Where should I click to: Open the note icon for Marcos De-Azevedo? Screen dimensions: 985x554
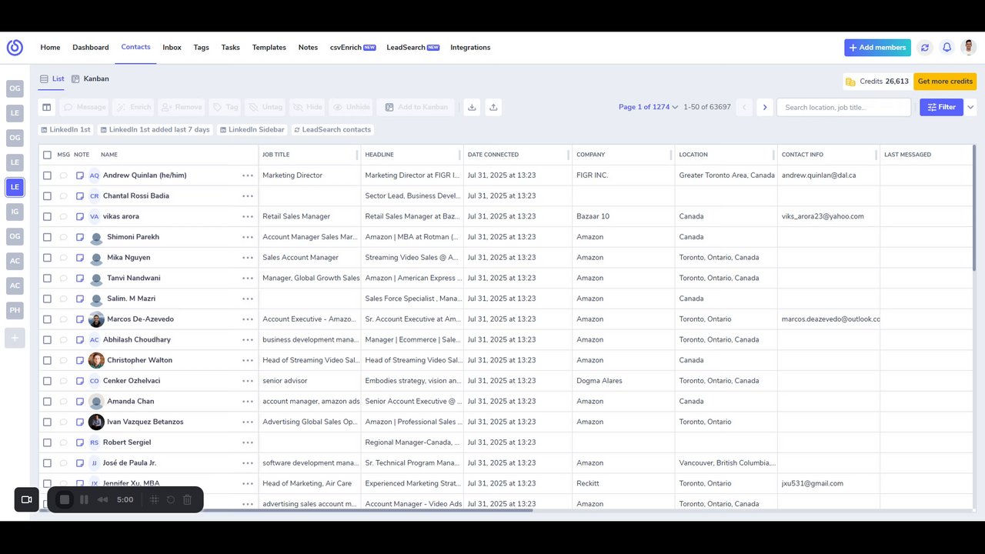pos(80,319)
